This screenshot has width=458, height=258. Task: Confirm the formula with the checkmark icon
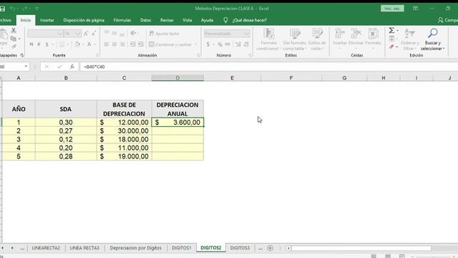(59, 67)
